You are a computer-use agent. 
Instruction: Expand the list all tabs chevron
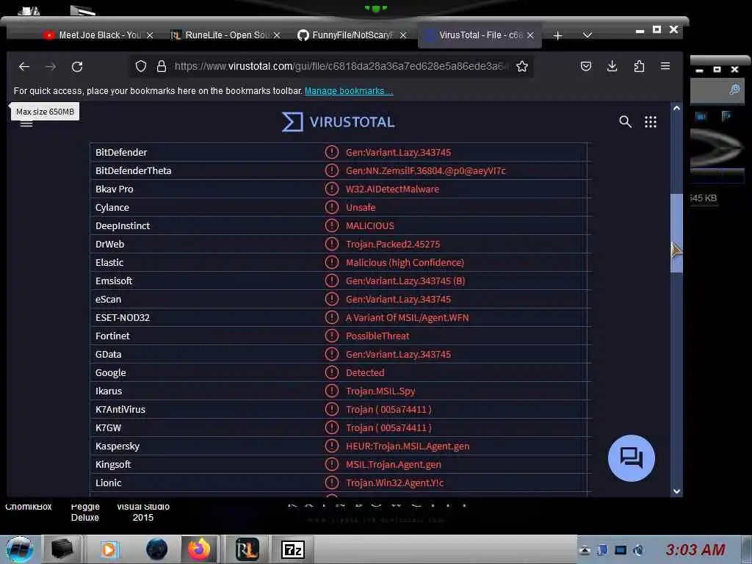587,35
